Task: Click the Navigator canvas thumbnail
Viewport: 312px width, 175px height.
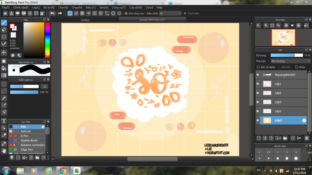Action: click(283, 37)
